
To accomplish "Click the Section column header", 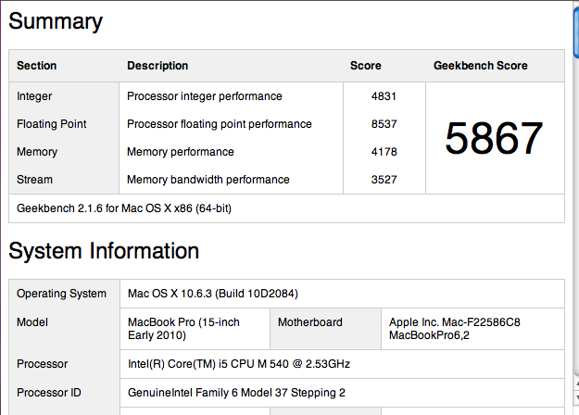I will [x=36, y=66].
